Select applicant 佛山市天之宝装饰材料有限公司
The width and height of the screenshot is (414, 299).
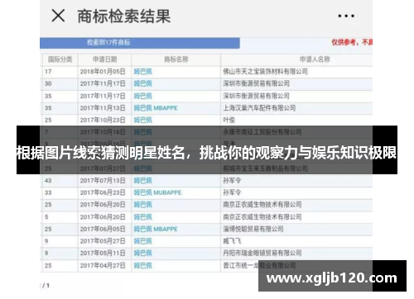(x=265, y=72)
